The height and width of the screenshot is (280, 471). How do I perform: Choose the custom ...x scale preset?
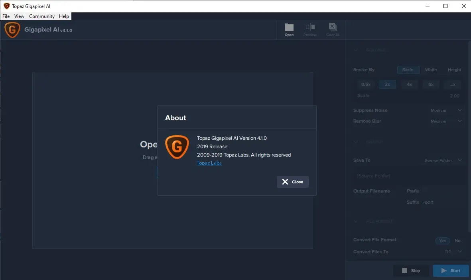[x=452, y=85]
